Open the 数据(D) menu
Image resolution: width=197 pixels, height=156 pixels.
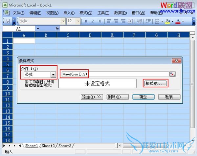point(120,13)
